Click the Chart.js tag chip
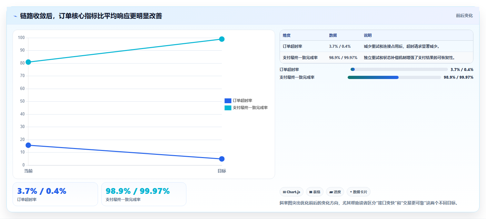486x219 pixels. pos(292,192)
